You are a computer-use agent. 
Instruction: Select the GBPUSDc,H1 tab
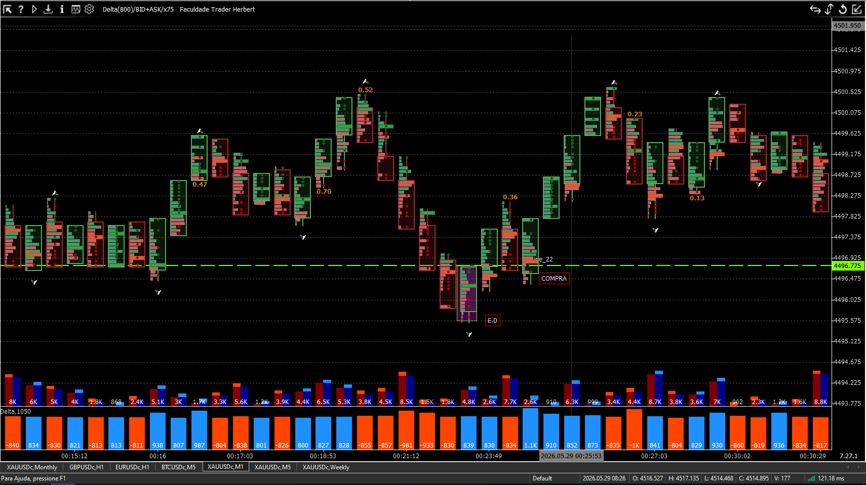click(x=86, y=467)
